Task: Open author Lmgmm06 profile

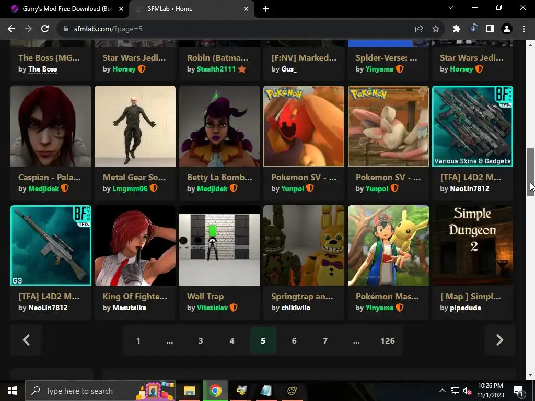Action: [130, 188]
